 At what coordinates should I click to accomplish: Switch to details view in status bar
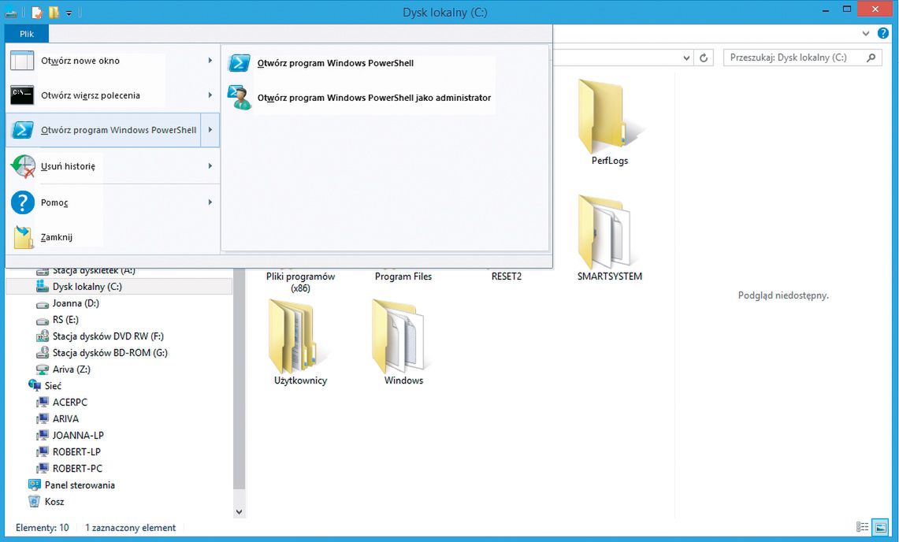[862, 527]
